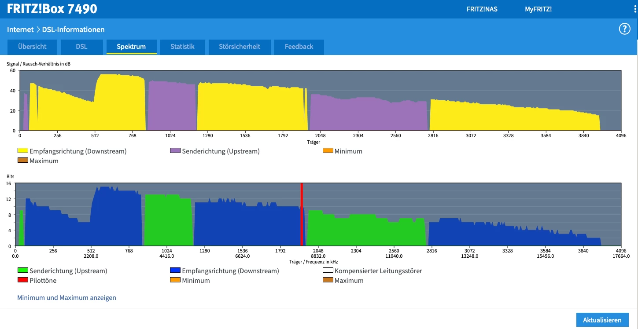This screenshot has width=638, height=329.
Task: Click the yellow Downstream legend swatch
Action: coord(23,151)
